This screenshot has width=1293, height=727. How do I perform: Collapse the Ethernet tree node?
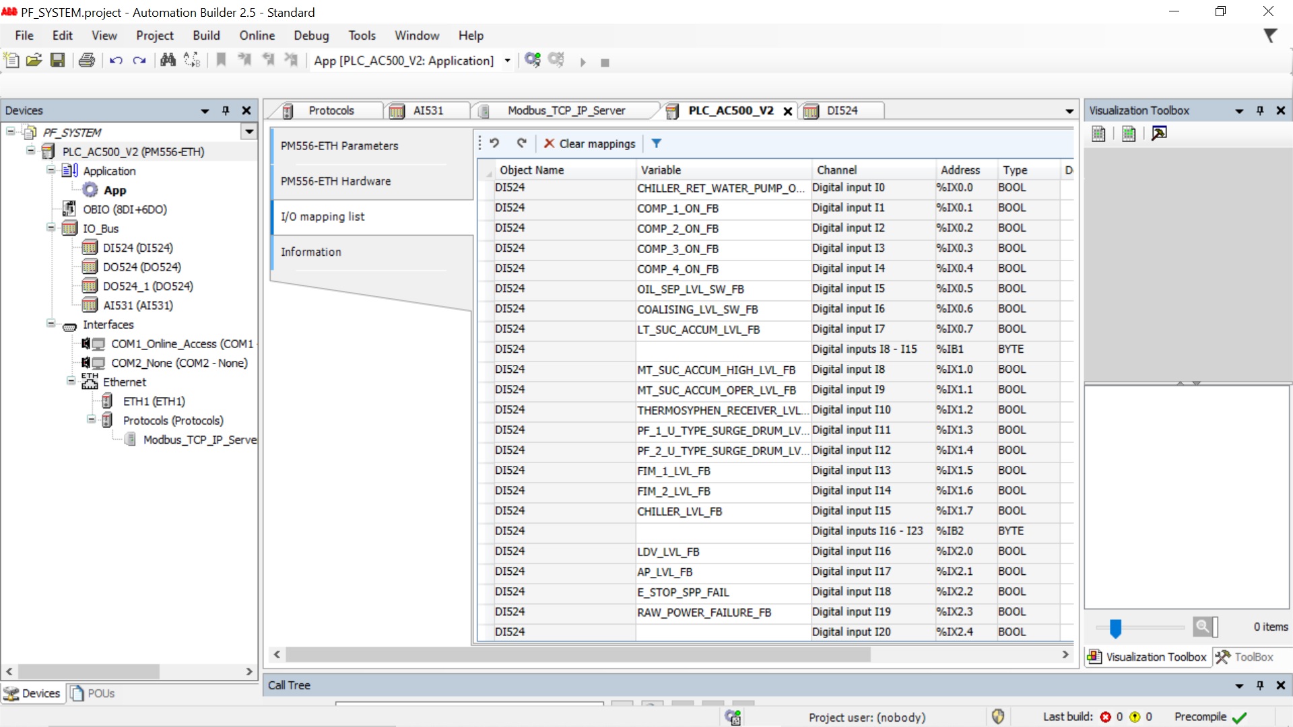point(71,382)
